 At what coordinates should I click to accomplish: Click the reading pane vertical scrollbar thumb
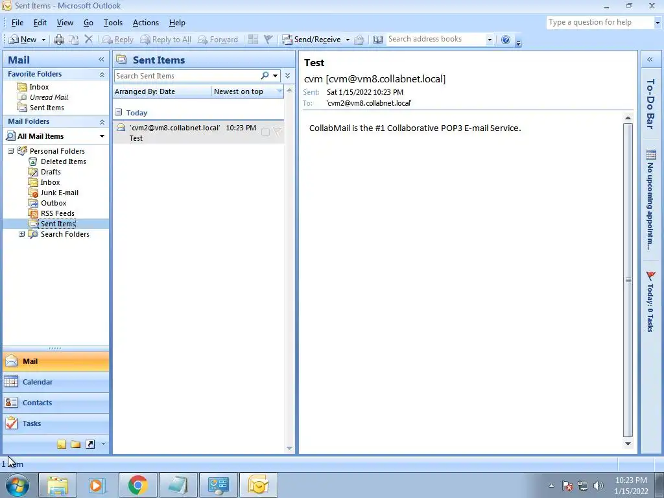pos(628,279)
